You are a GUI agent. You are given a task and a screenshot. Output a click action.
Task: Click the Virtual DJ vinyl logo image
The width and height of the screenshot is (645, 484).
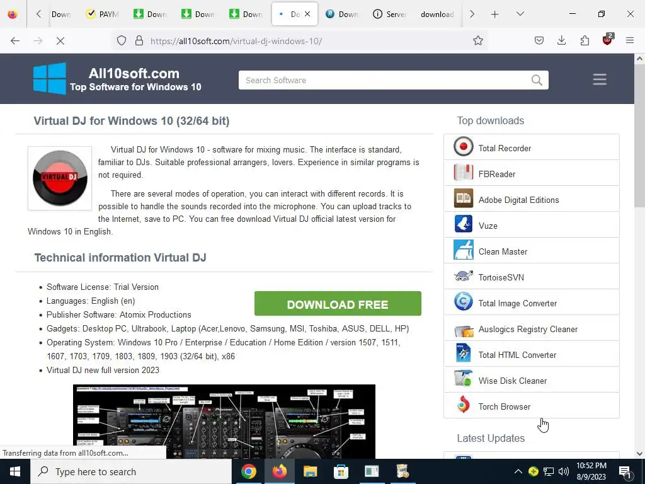(60, 178)
